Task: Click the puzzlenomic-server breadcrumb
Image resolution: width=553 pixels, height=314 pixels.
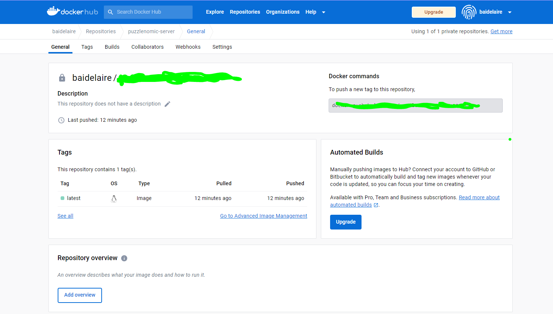Action: (x=151, y=32)
